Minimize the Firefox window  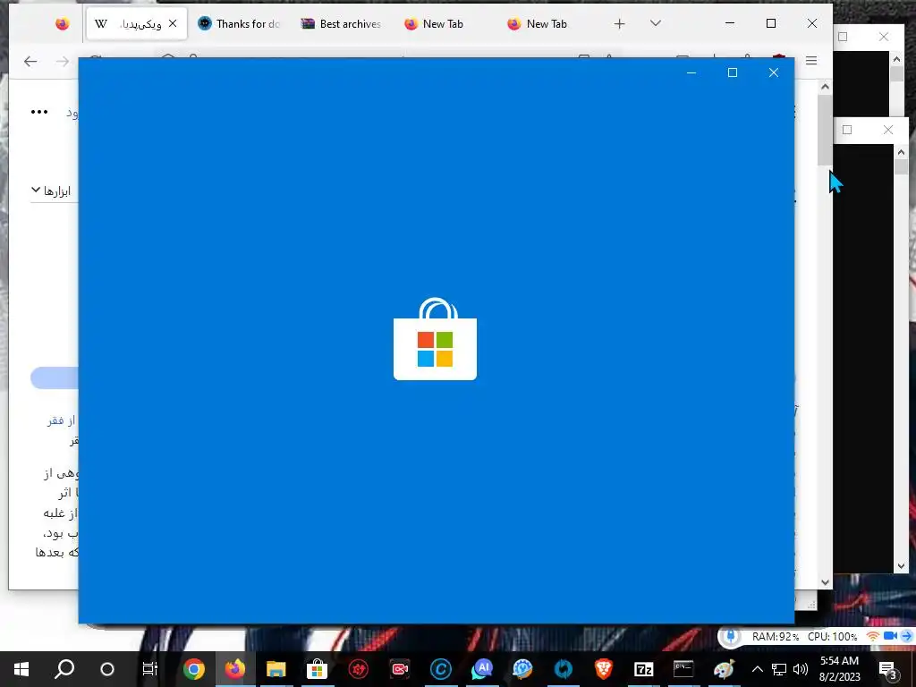(730, 23)
